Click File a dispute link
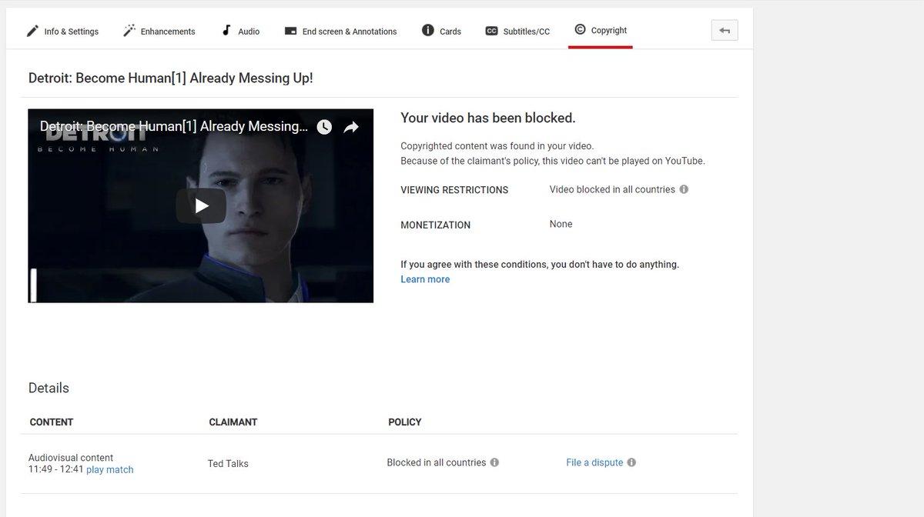This screenshot has height=517, width=924. pyautogui.click(x=594, y=462)
